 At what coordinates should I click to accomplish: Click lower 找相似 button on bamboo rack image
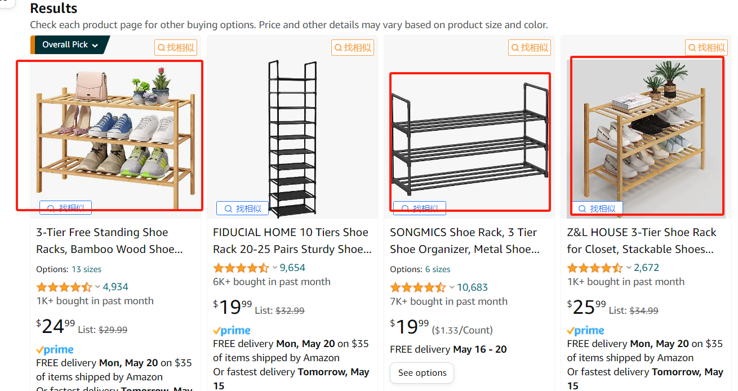click(x=65, y=208)
